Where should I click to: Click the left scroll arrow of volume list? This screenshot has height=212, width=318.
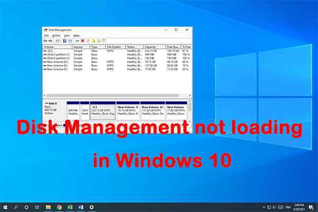tap(45, 95)
